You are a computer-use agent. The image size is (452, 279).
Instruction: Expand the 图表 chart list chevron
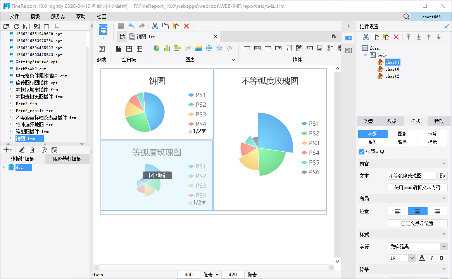(x=233, y=60)
